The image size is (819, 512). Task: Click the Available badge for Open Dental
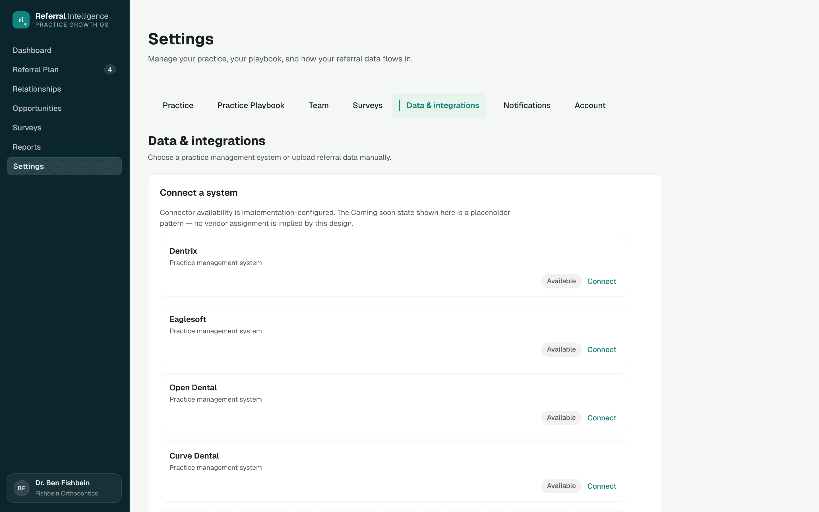[561, 418]
